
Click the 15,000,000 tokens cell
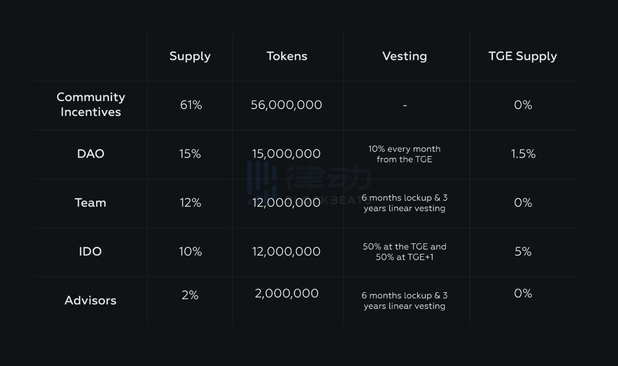[x=286, y=154]
